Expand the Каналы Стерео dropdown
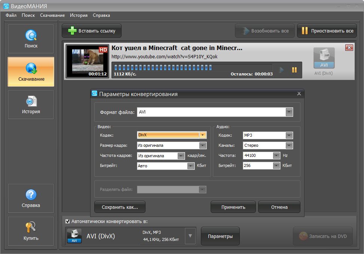Viewport: 364px width, 254px height. pyautogui.click(x=289, y=146)
